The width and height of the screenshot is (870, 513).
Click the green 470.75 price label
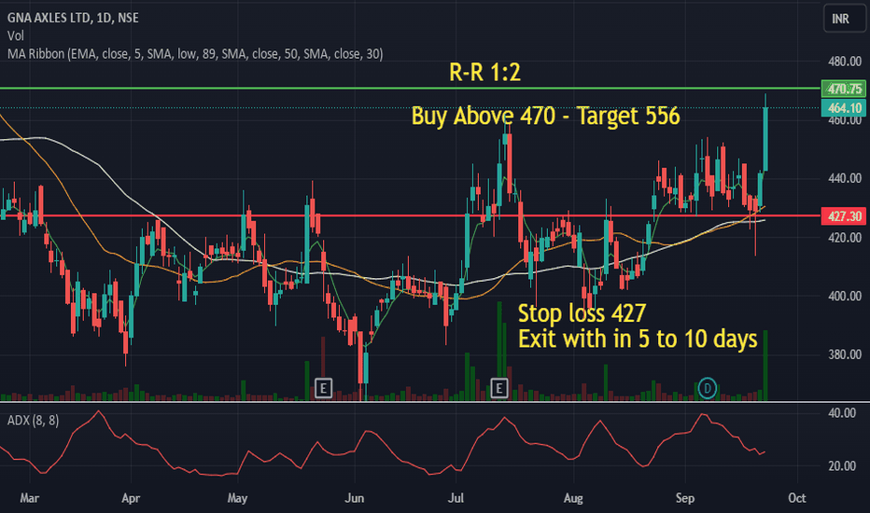(843, 89)
